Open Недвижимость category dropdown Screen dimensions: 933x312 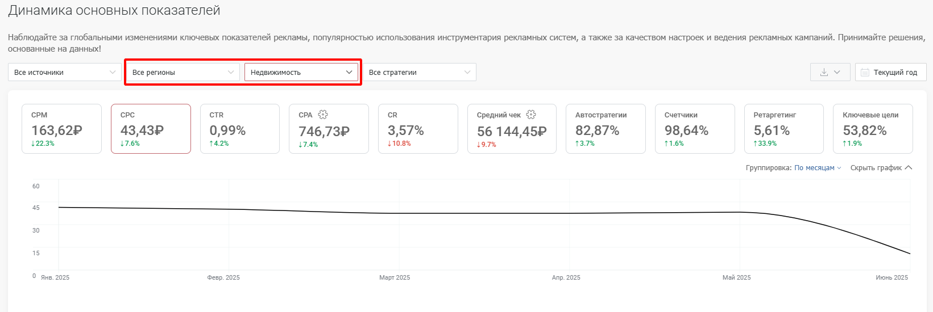[301, 72]
